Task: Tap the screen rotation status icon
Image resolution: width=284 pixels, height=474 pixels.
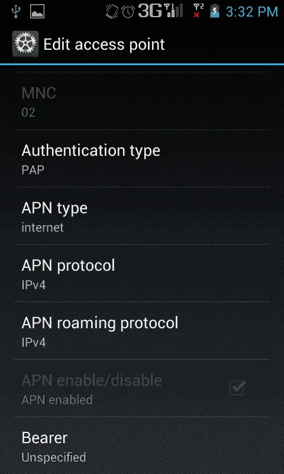Action: point(112,11)
